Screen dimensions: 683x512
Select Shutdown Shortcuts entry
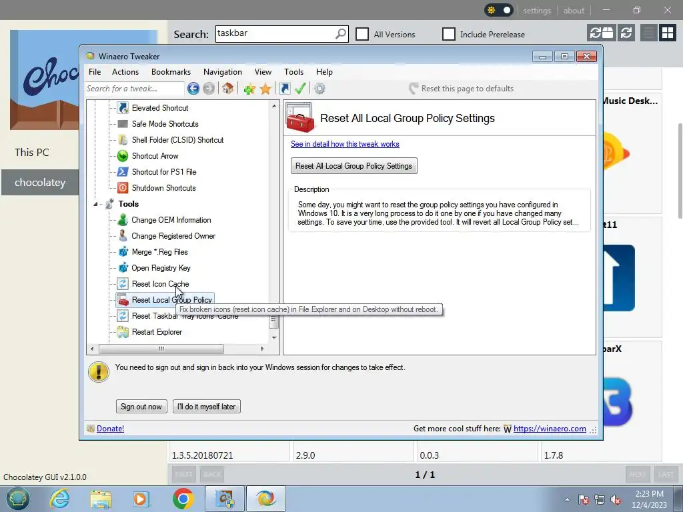pyautogui.click(x=164, y=188)
